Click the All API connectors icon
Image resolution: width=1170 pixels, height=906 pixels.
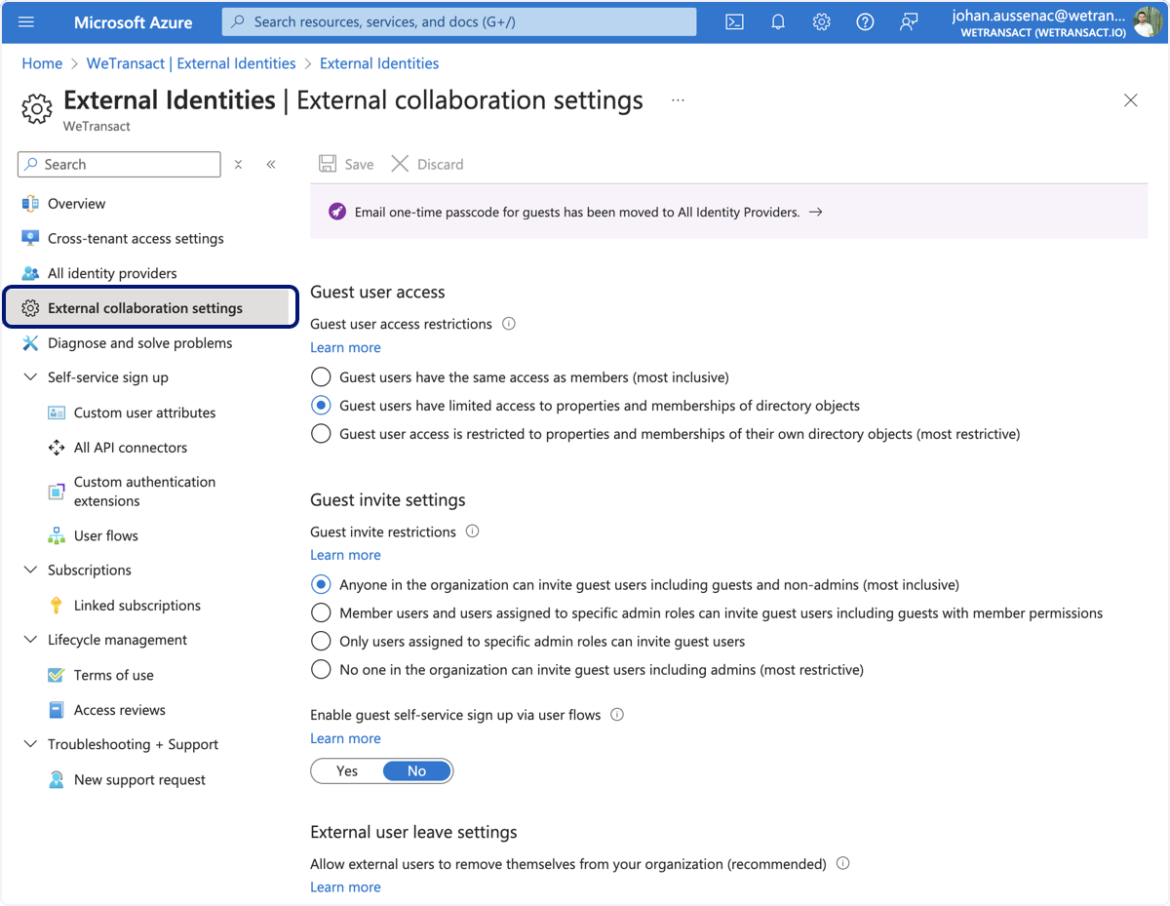[57, 448]
